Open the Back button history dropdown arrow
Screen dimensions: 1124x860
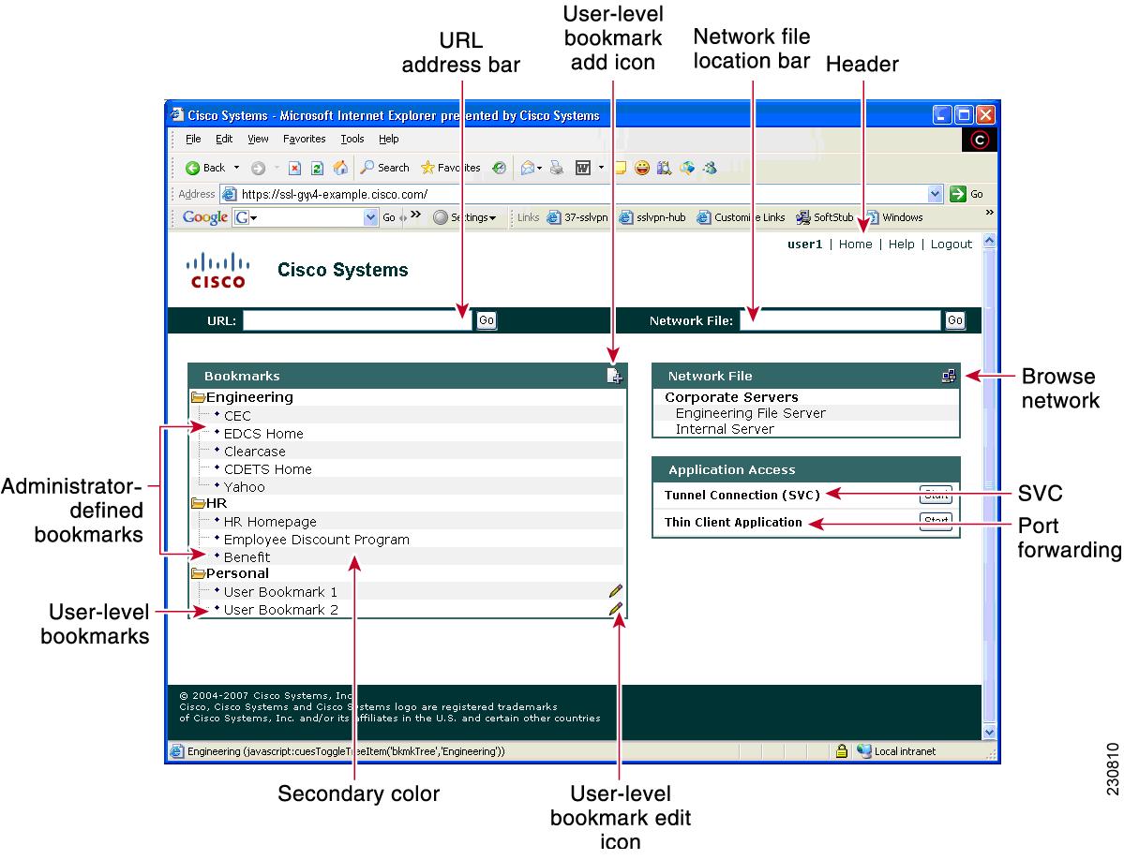236,168
